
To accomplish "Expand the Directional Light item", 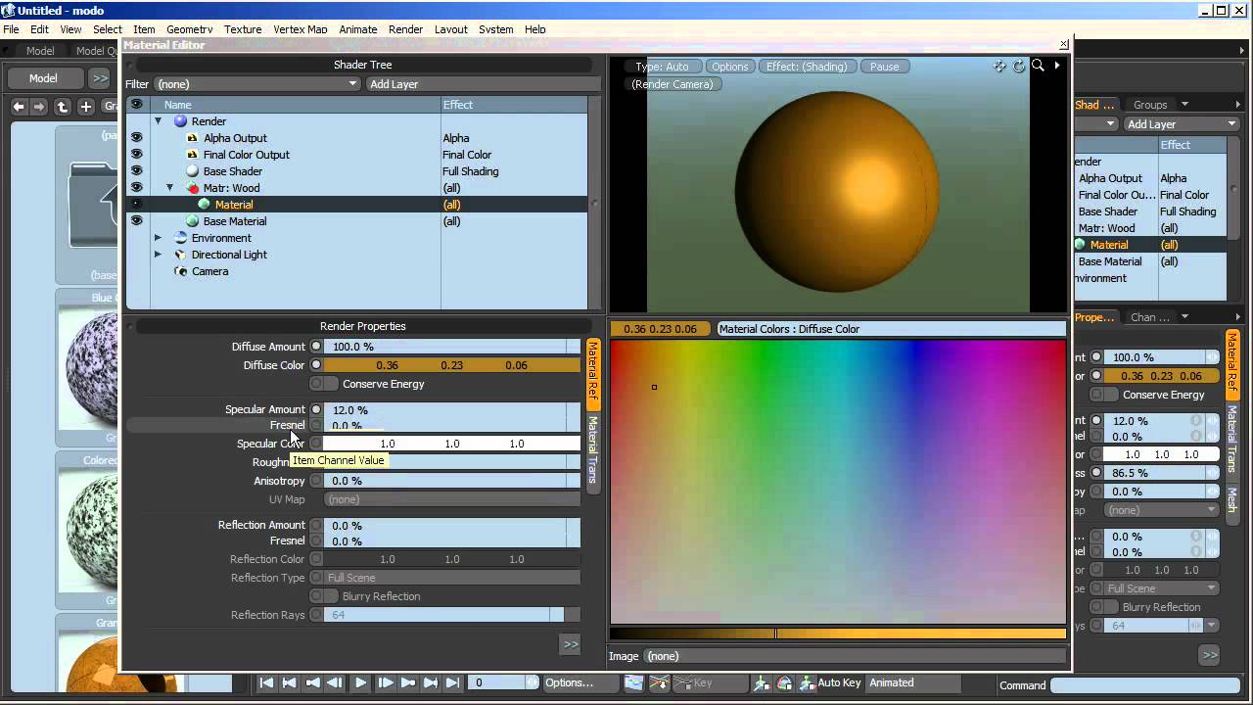I will [158, 255].
